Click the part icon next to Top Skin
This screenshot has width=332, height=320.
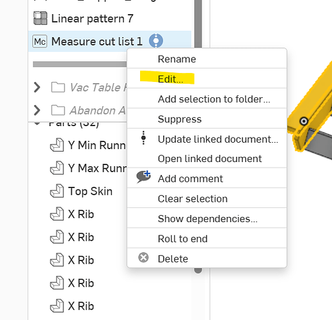point(57,191)
